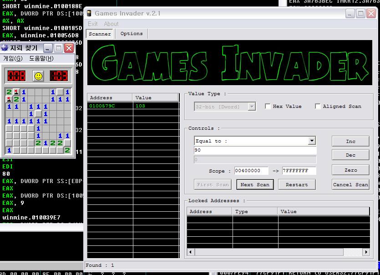Click the Next Scan button
Image resolution: width=380 pixels, height=275 pixels.
(255, 184)
